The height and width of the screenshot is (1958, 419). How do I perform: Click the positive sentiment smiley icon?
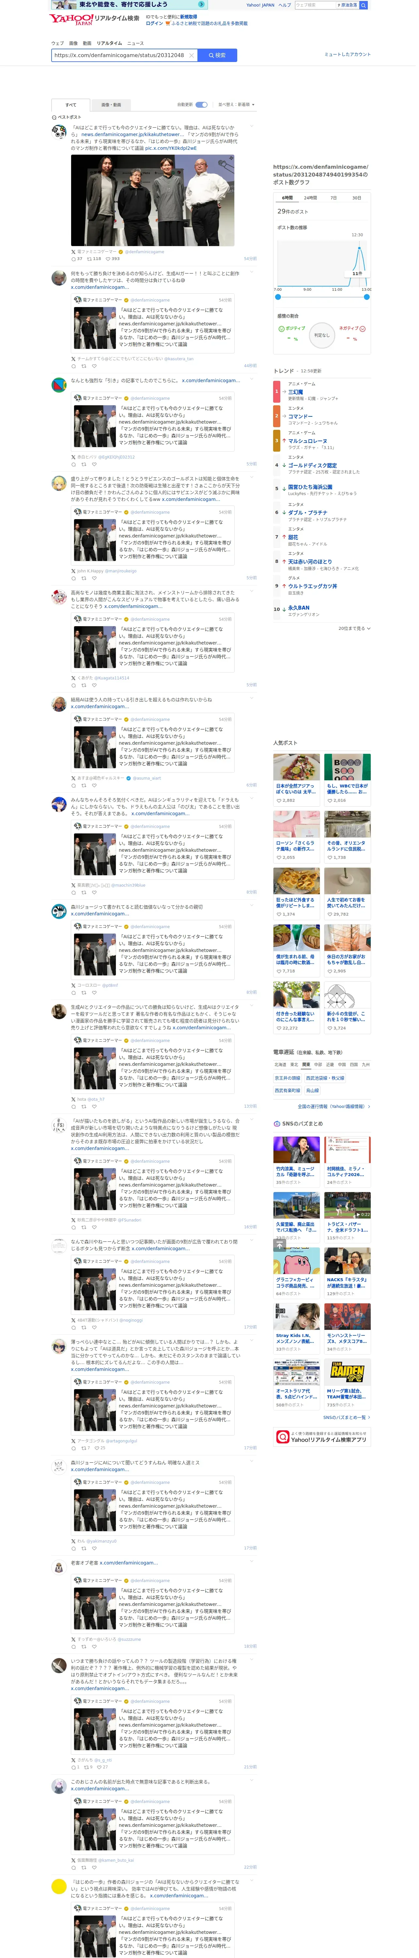pyautogui.click(x=281, y=329)
